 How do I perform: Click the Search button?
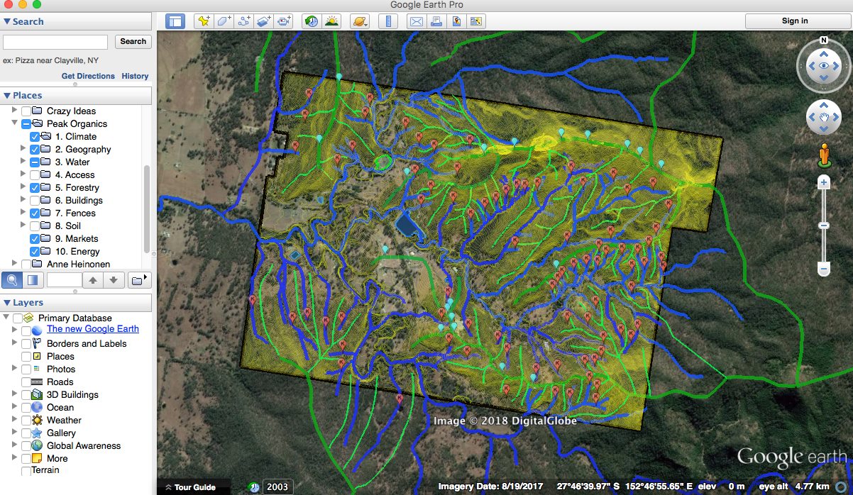coord(133,42)
